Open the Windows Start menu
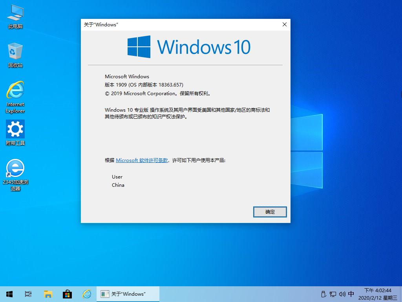The height and width of the screenshot is (302, 402). pos(9,294)
